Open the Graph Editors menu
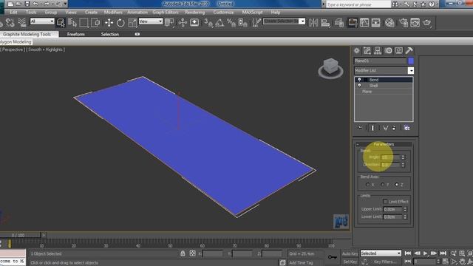 coord(166,13)
